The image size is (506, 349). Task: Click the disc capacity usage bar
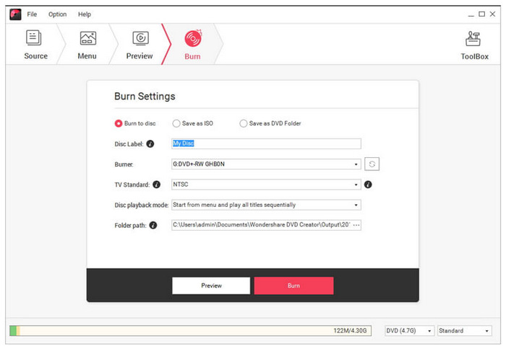pos(190,331)
